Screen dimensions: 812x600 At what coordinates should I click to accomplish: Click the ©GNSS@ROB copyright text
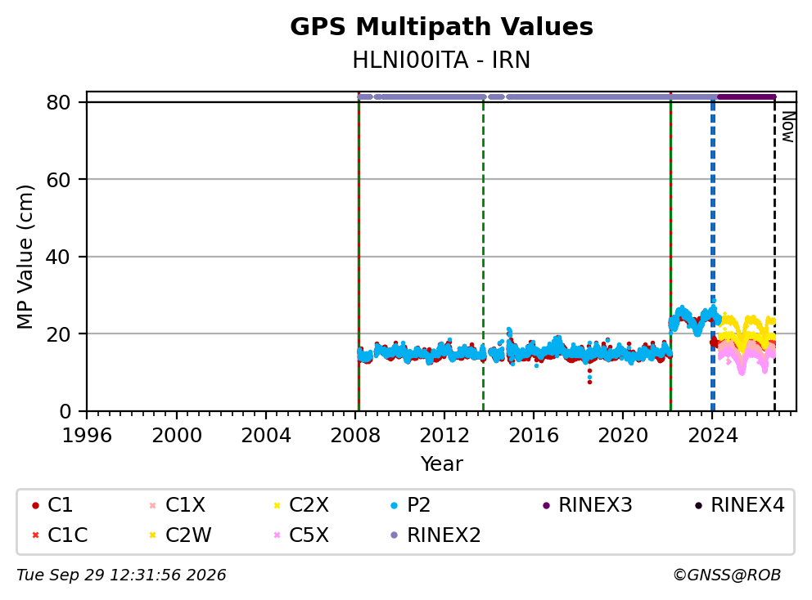point(727,575)
